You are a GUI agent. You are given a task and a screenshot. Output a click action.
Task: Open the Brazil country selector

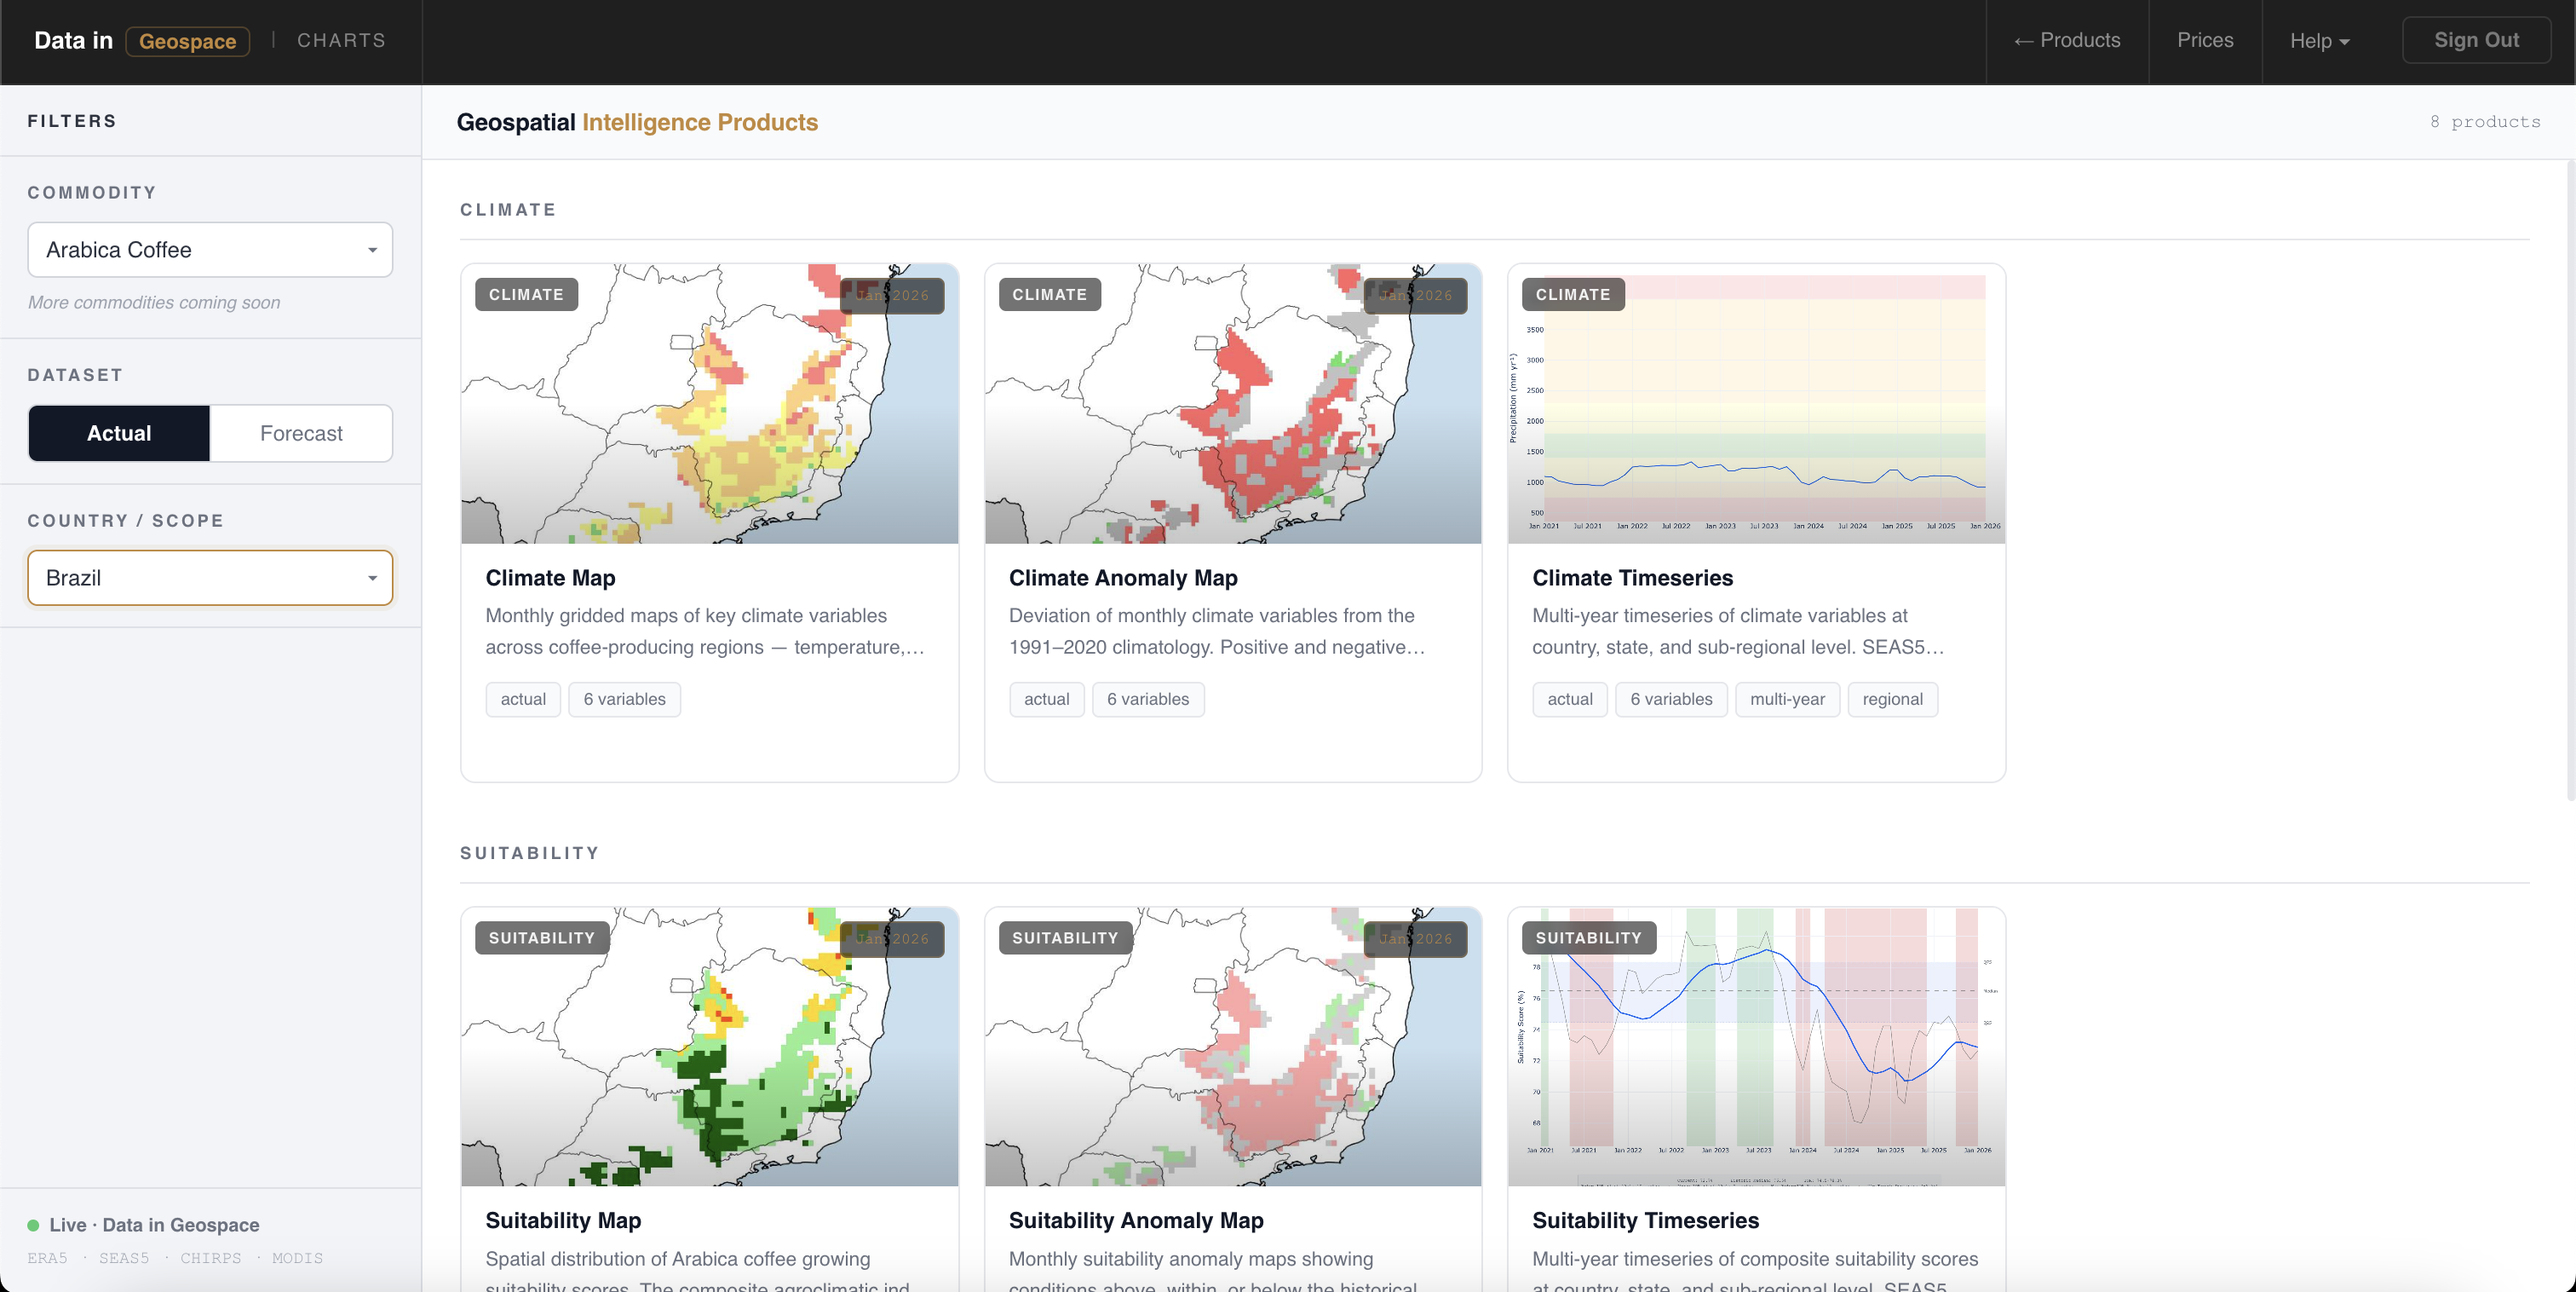pos(209,578)
